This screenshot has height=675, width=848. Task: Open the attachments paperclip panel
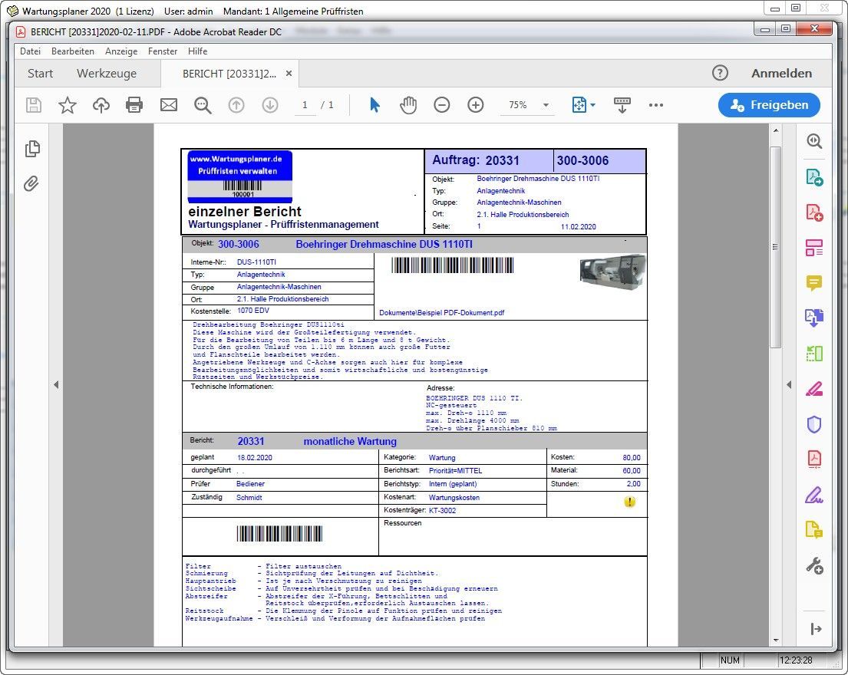tap(31, 183)
